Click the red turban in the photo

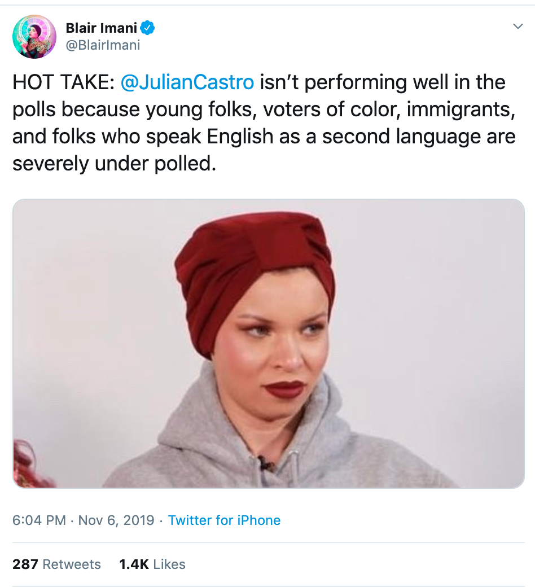point(254,254)
